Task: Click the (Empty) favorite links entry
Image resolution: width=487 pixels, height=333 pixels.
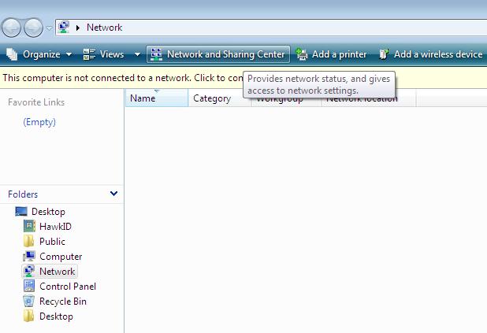Action: click(x=39, y=122)
